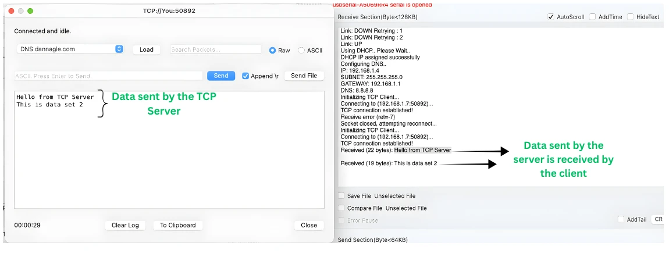Screen dimensions: 669x253
Task: Click the To Clipboard button
Action: click(178, 225)
